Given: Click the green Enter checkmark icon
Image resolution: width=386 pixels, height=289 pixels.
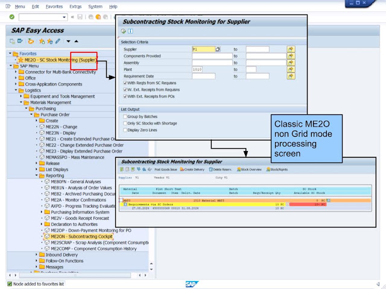Looking at the screenshot, I should (x=11, y=17).
